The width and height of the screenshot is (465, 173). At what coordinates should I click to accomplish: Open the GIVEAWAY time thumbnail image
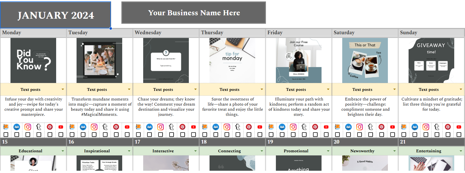(x=431, y=60)
